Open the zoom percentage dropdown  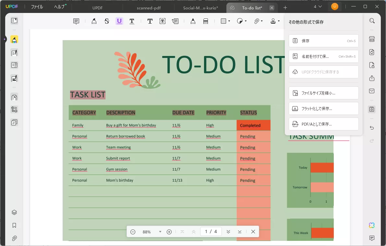pyautogui.click(x=160, y=232)
